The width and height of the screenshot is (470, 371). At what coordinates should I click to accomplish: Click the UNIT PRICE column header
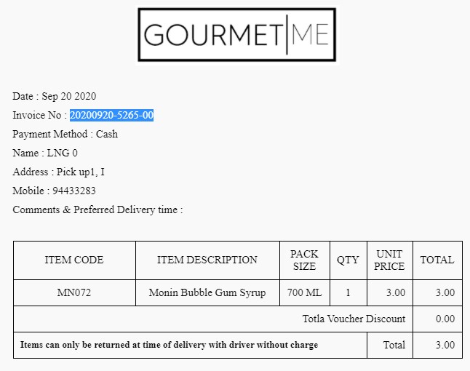tap(389, 260)
